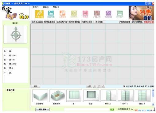Click the green go button beside search box
Image resolution: width=156 pixels, height=113 pixels.
112,109
